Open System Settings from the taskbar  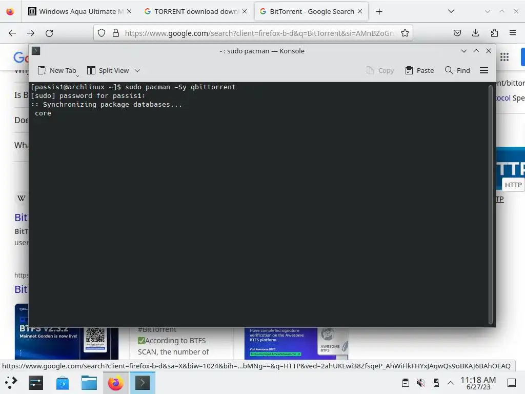pyautogui.click(x=36, y=383)
